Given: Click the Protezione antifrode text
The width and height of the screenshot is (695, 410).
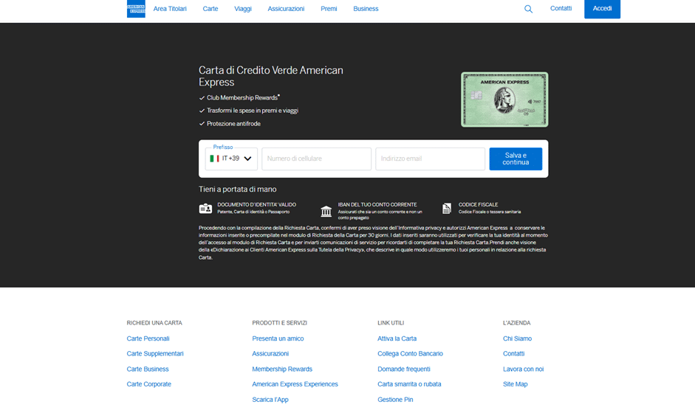Looking at the screenshot, I should (x=233, y=124).
